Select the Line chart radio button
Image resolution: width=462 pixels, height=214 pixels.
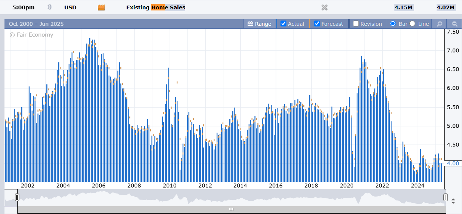coord(412,24)
